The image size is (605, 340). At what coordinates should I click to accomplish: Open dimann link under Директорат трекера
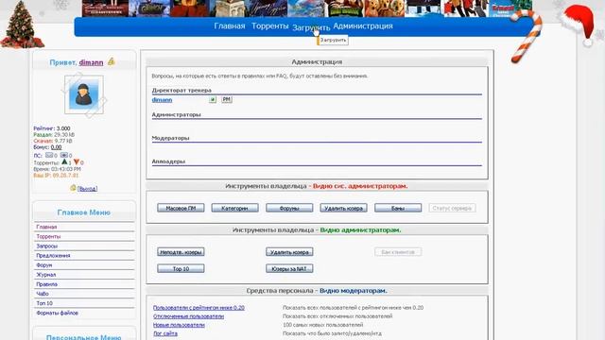[x=162, y=100]
